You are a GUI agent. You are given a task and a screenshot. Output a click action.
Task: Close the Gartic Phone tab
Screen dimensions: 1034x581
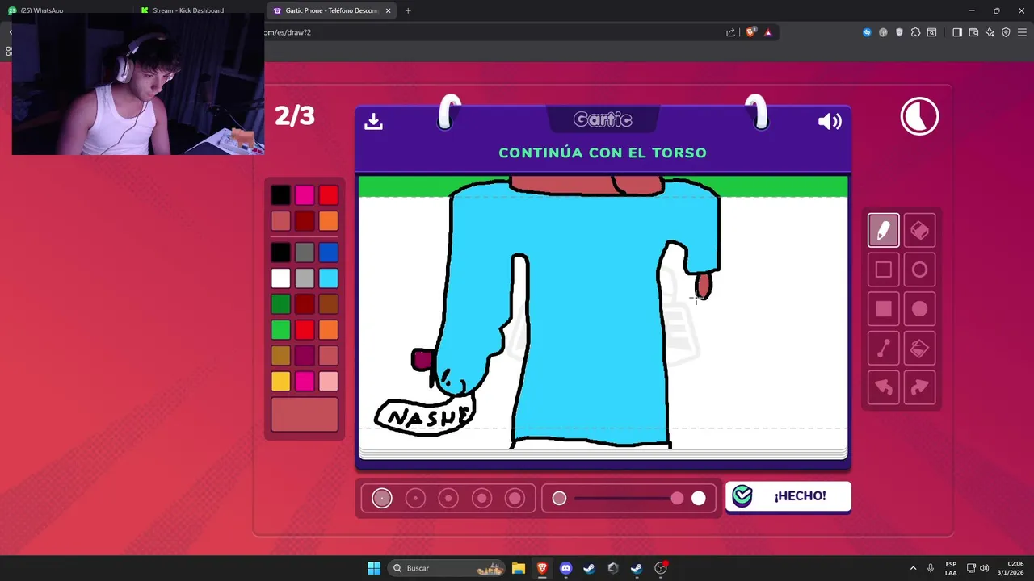(x=389, y=10)
